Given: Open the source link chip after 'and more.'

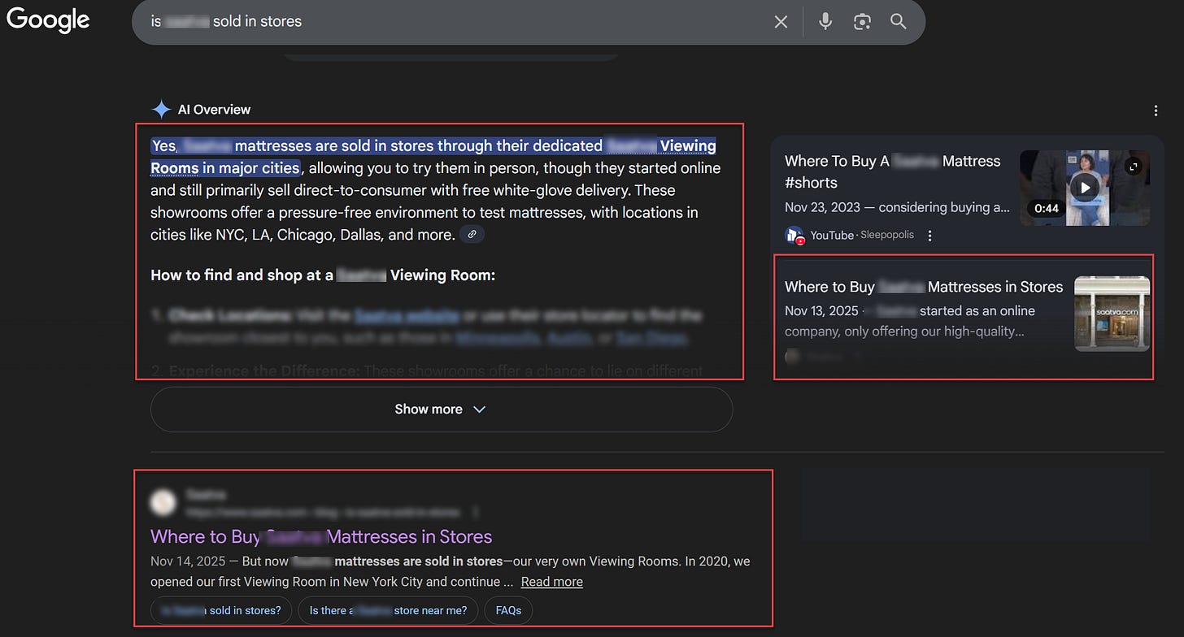Looking at the screenshot, I should point(472,235).
